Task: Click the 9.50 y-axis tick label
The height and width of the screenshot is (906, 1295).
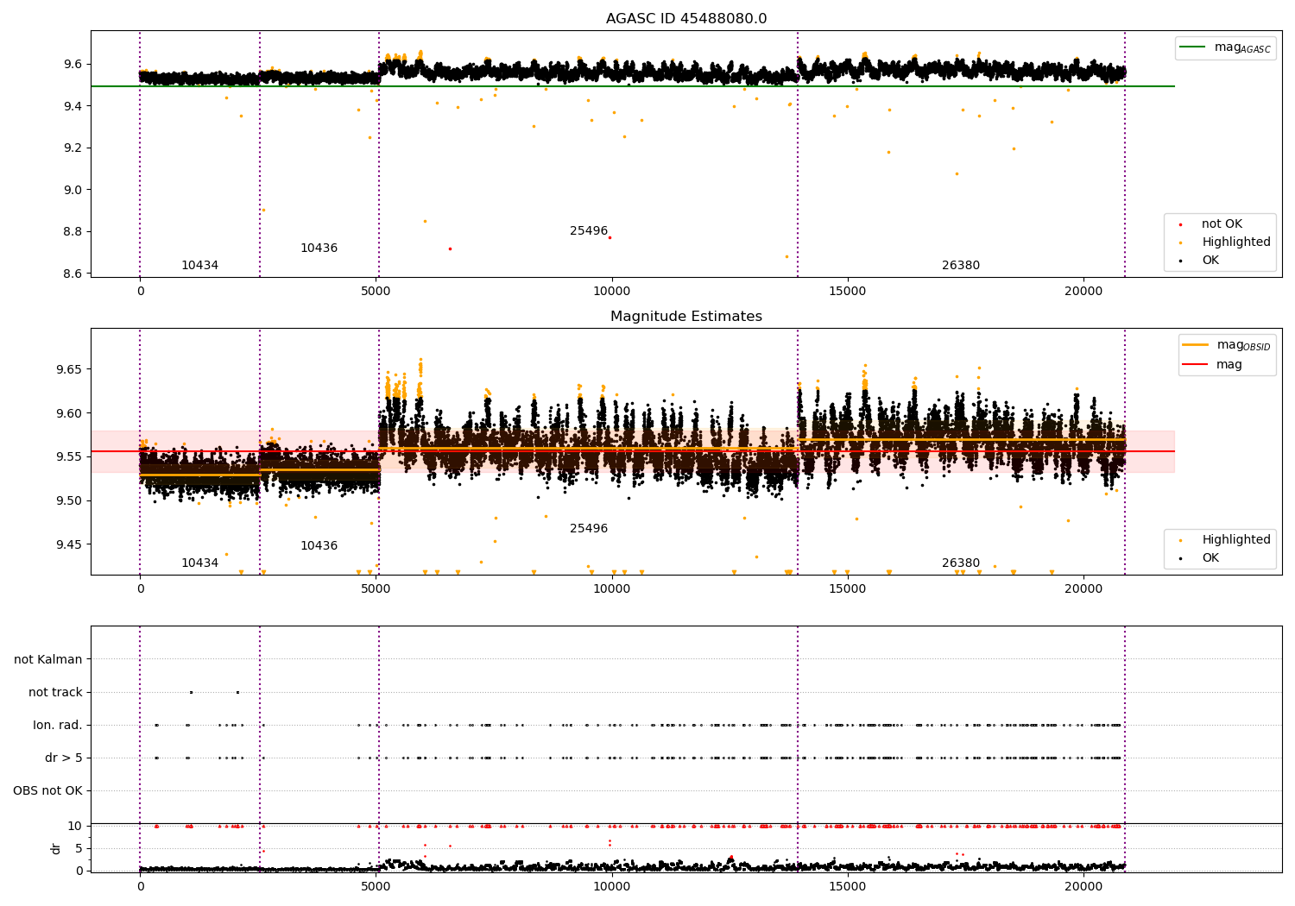Action: pyautogui.click(x=69, y=501)
